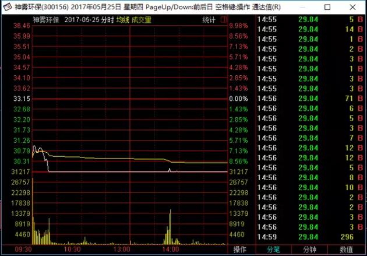
Task: Click the 13379 volume label on left axis
Action: [20, 213]
